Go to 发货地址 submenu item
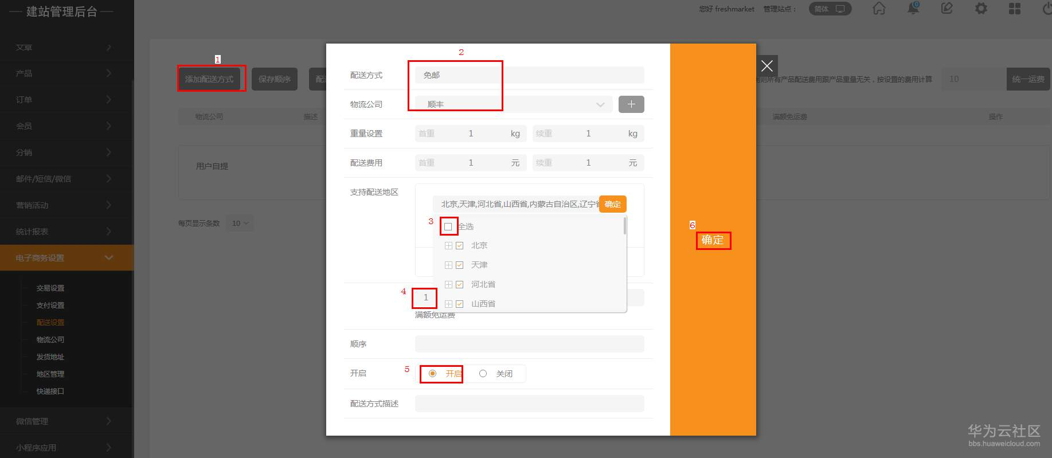 [50, 357]
